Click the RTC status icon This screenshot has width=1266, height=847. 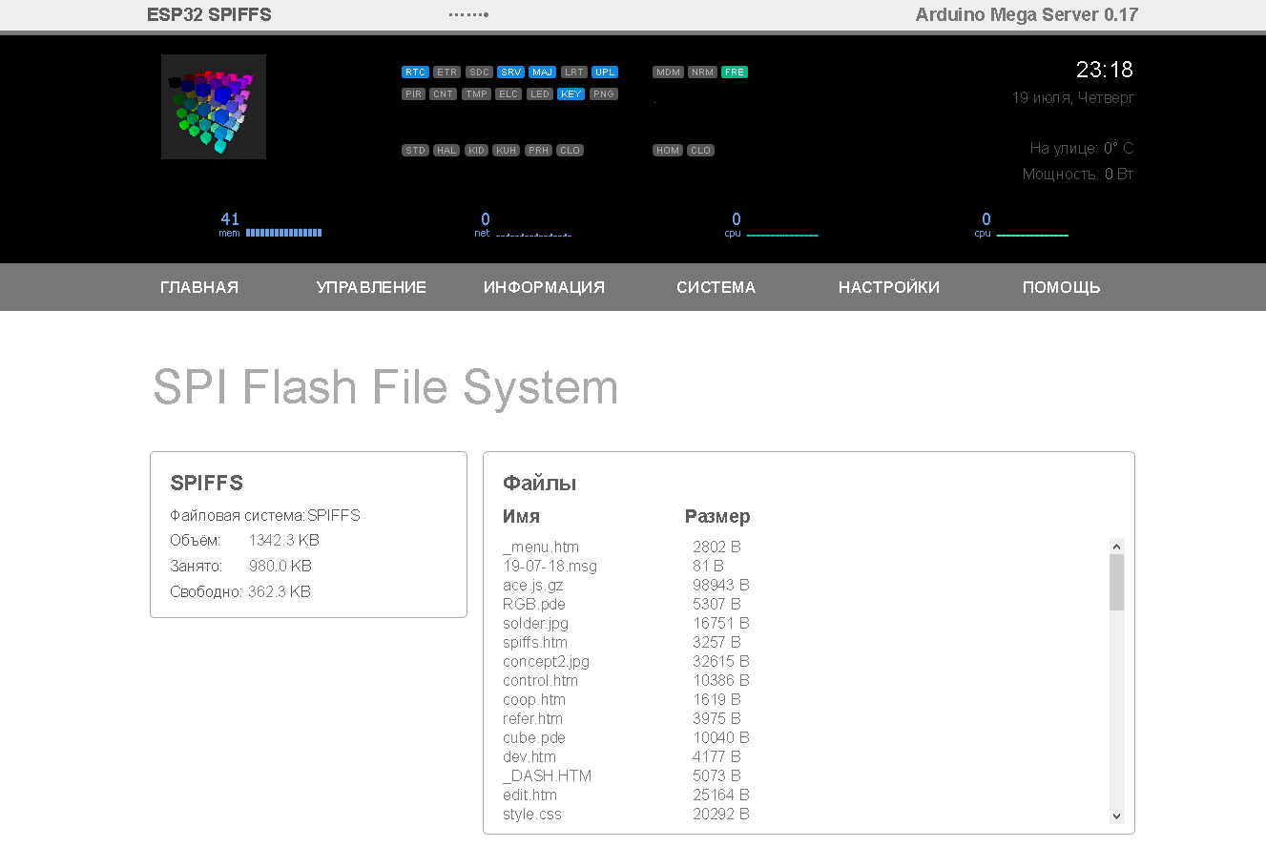[414, 72]
